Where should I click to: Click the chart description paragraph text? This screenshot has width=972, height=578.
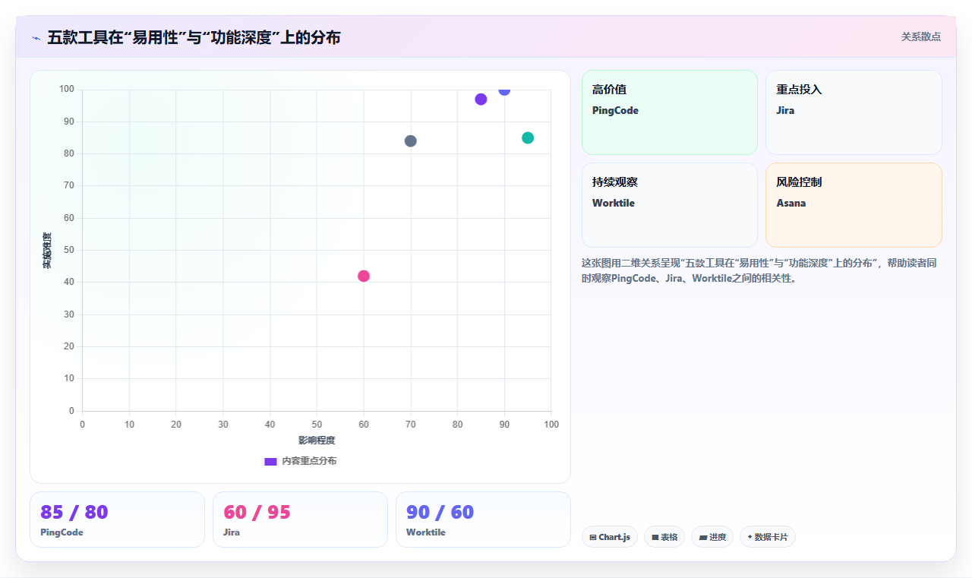pyautogui.click(x=762, y=270)
